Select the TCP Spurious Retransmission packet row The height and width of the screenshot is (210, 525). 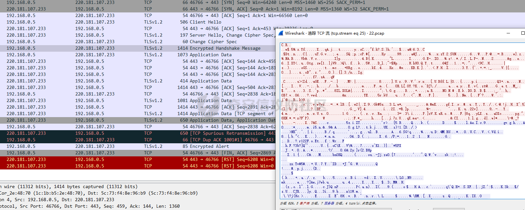138,133
